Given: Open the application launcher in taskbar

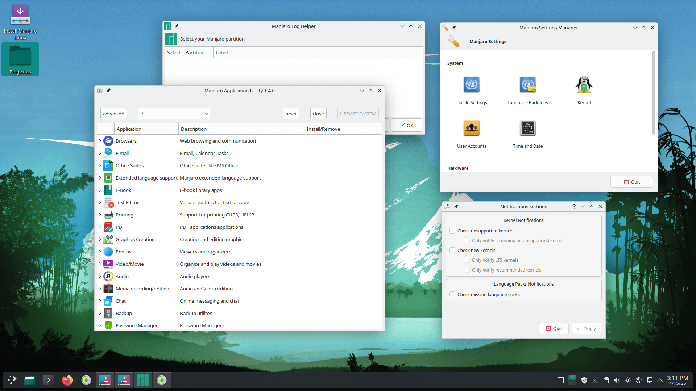Looking at the screenshot, I should [x=12, y=380].
